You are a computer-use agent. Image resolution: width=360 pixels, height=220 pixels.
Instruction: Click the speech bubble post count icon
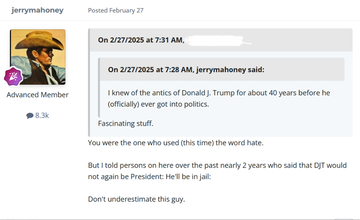[x=30, y=116]
